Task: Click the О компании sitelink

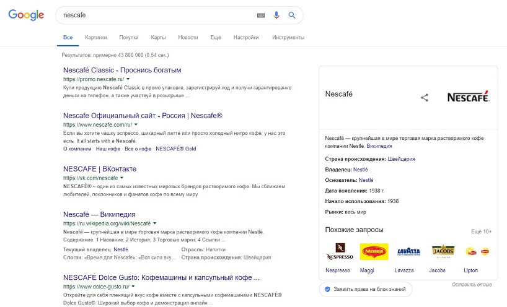Action: (x=77, y=149)
